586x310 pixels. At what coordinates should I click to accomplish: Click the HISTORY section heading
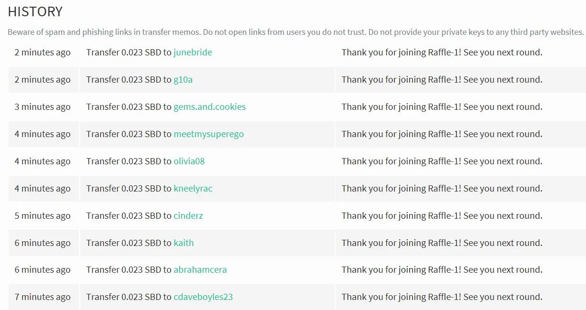(x=35, y=11)
